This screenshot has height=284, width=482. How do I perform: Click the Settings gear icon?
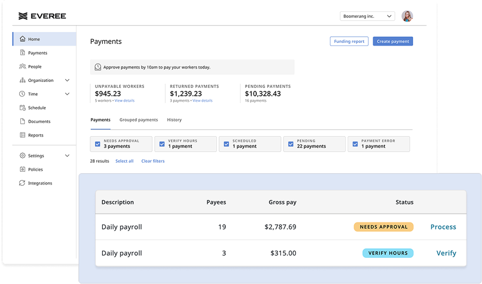pos(22,156)
